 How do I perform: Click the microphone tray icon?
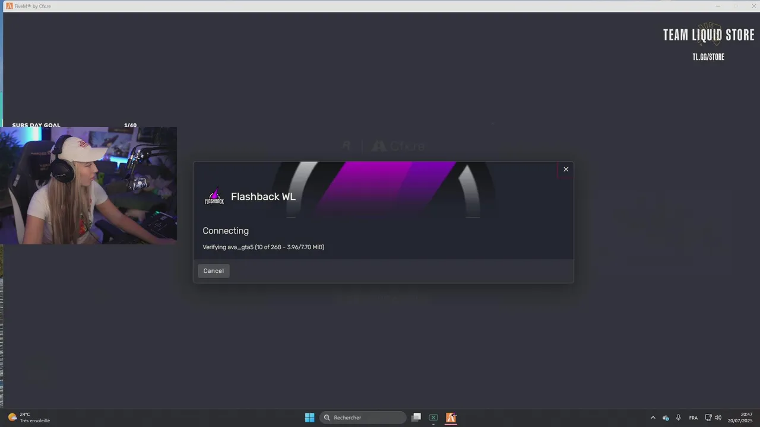pyautogui.click(x=678, y=418)
